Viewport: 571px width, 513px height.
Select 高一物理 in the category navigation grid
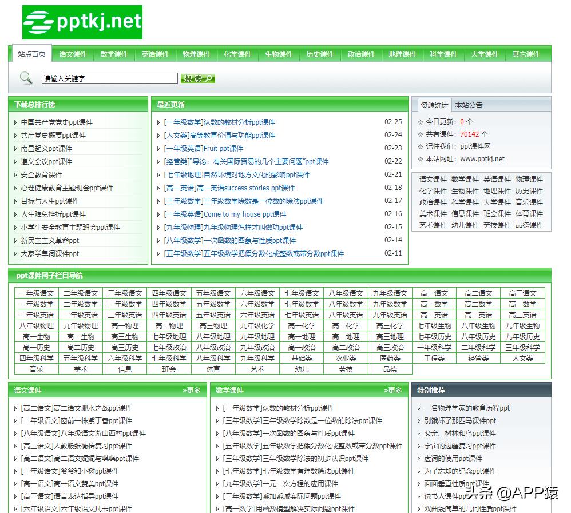click(125, 325)
